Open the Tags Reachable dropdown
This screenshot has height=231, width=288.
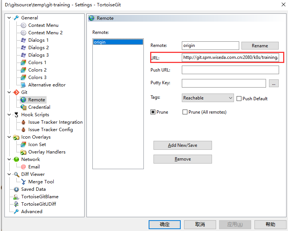point(208,98)
